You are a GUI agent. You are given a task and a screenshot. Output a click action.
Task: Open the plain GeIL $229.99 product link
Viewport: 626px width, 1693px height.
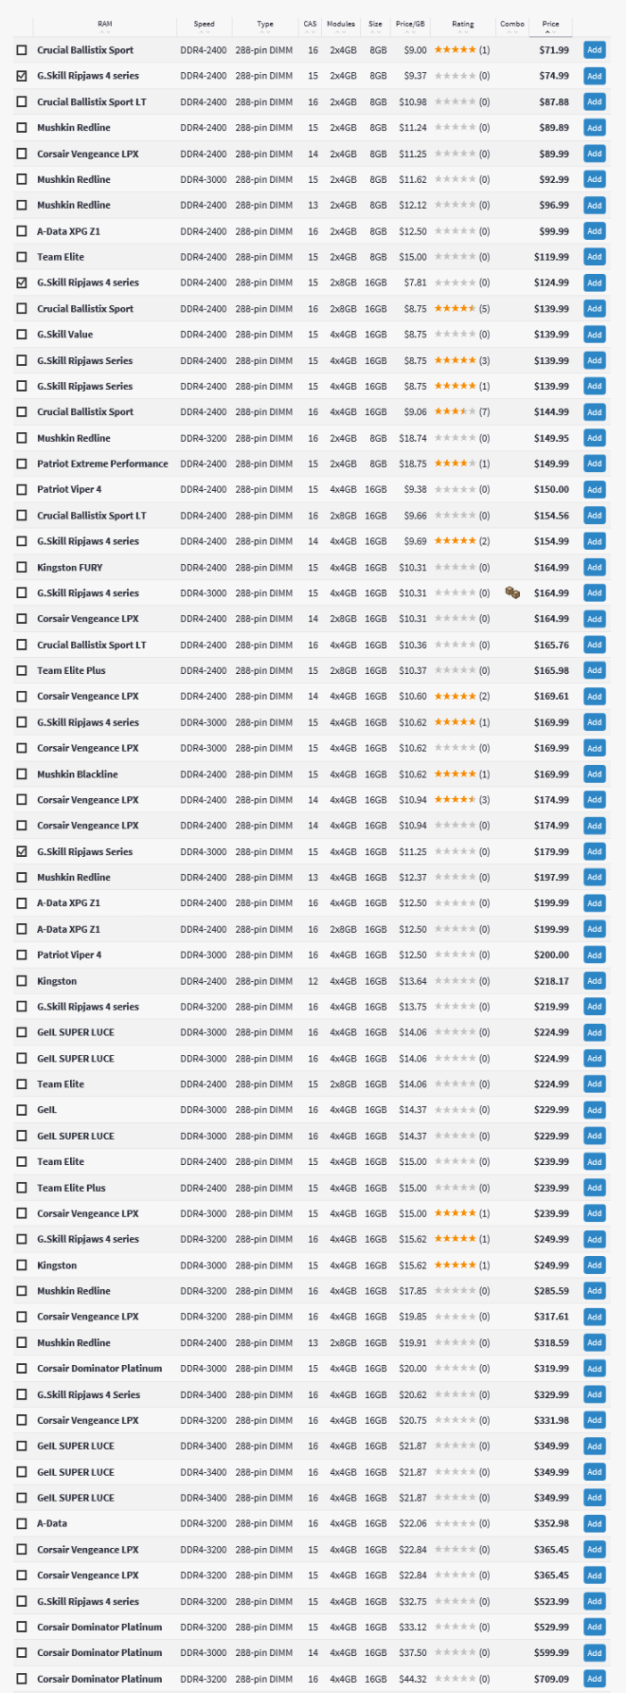[46, 1110]
